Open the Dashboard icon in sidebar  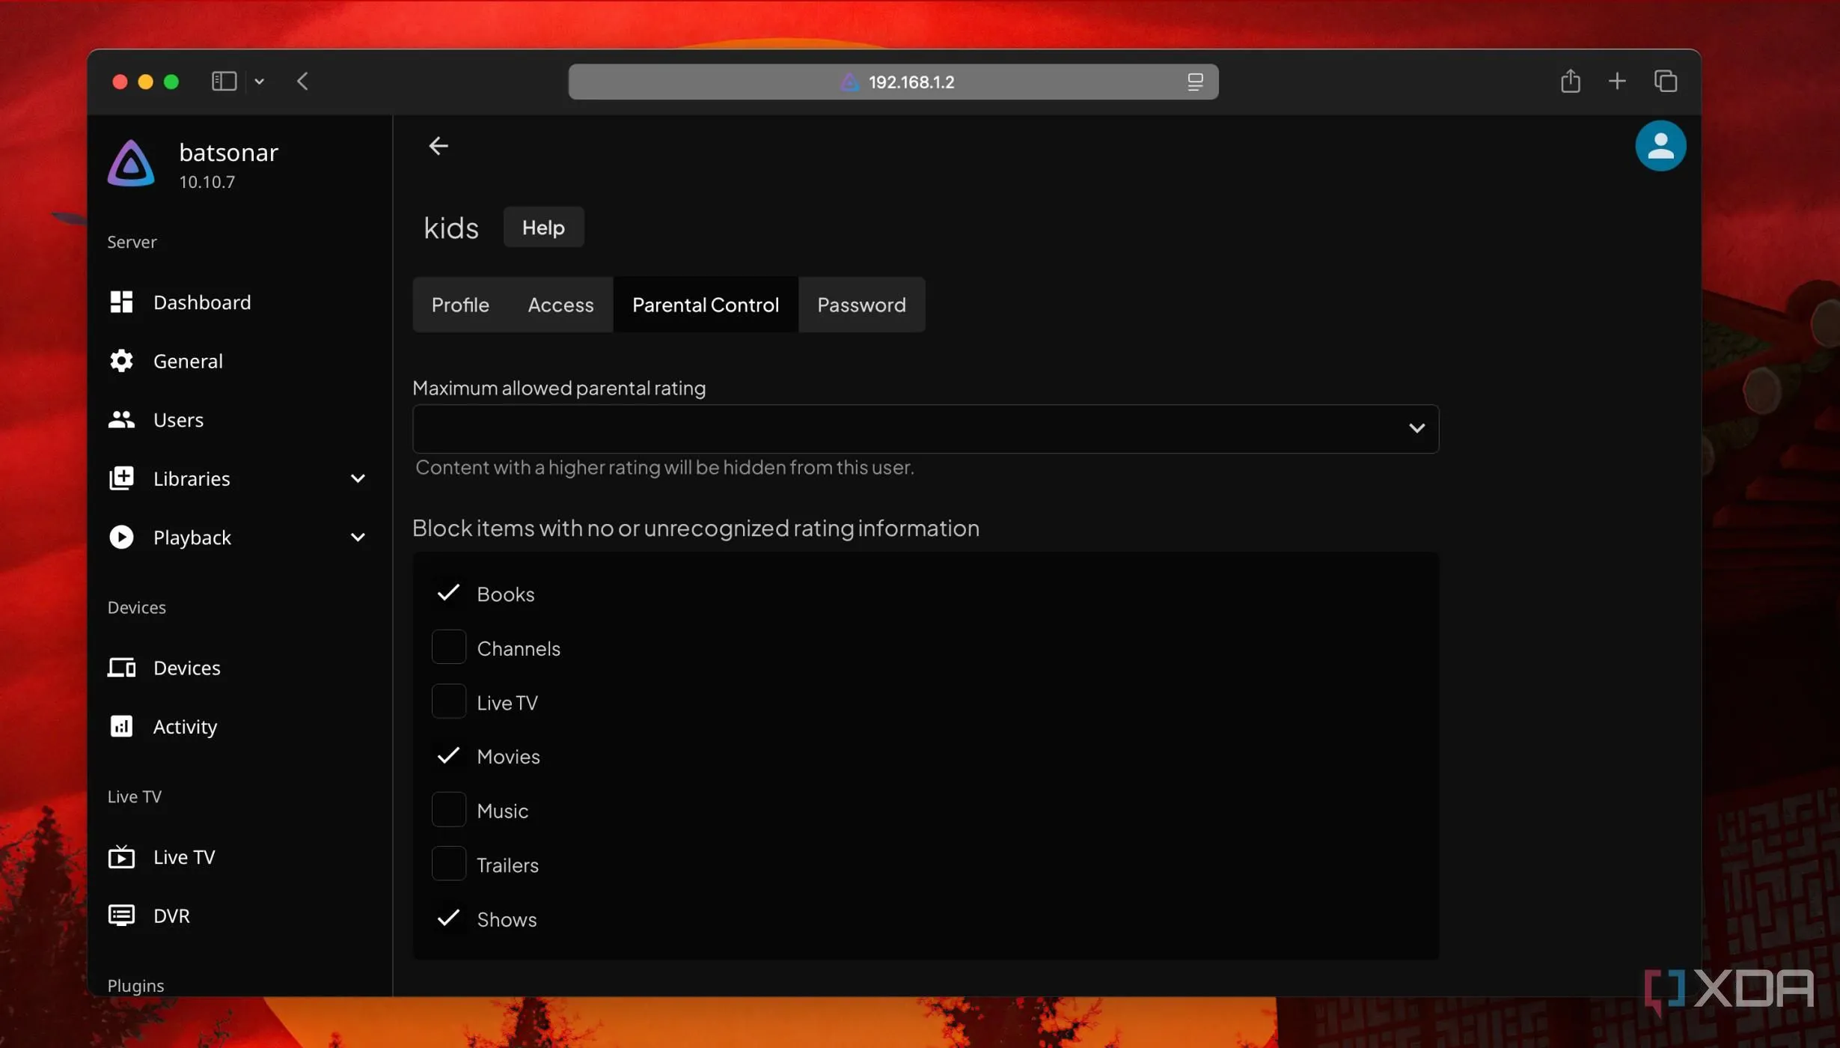pos(121,302)
